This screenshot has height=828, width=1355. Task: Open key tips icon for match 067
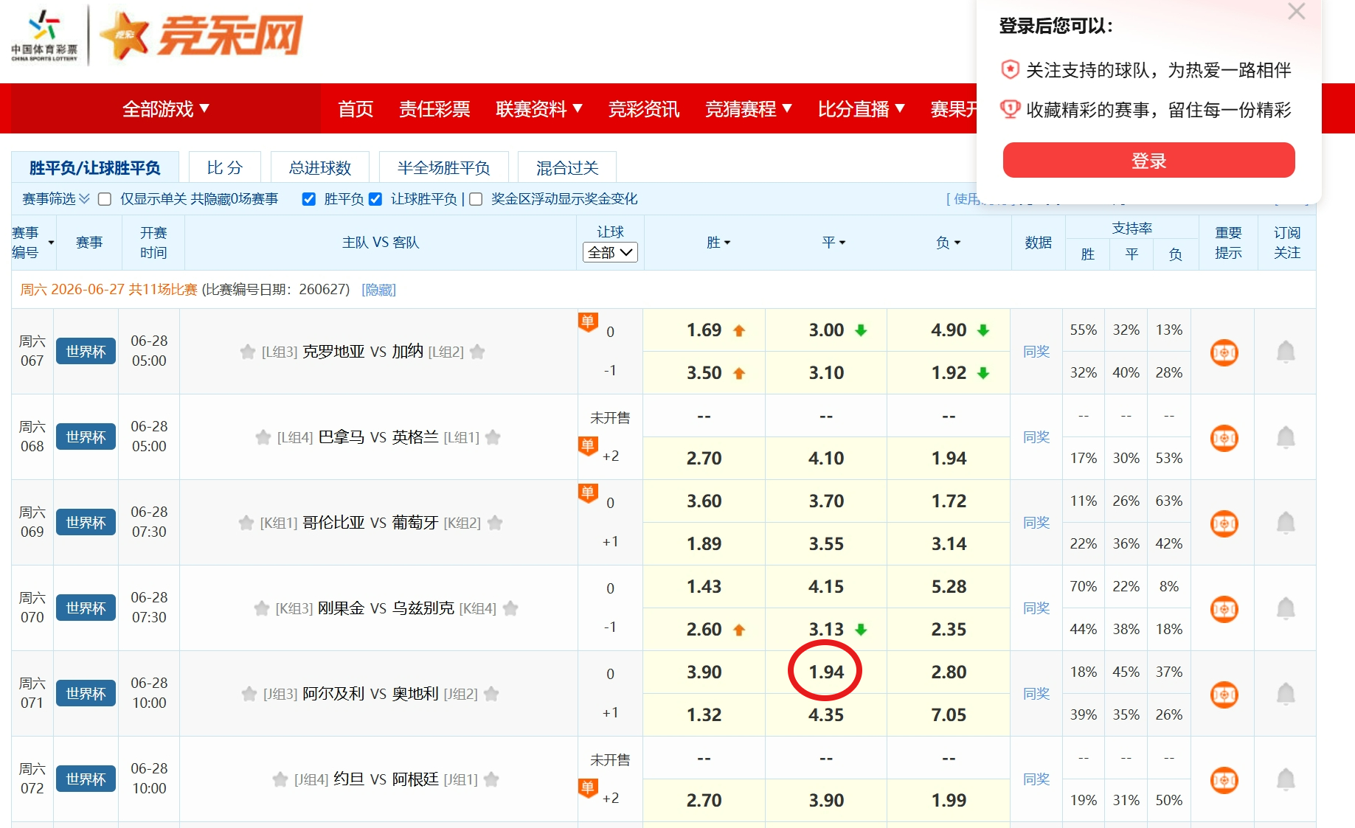tap(1224, 352)
